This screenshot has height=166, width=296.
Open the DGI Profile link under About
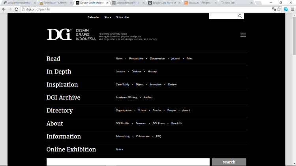pos(122,123)
